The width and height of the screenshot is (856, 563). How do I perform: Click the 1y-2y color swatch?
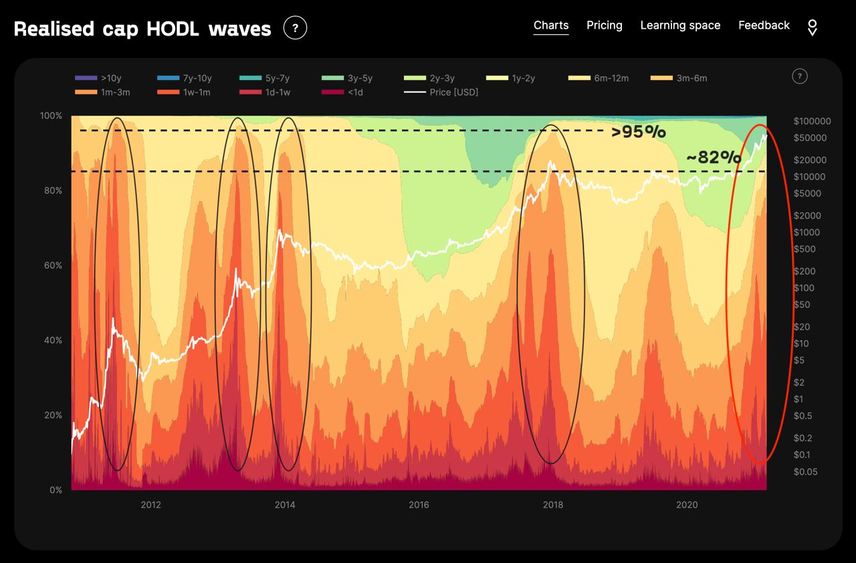pyautogui.click(x=496, y=78)
